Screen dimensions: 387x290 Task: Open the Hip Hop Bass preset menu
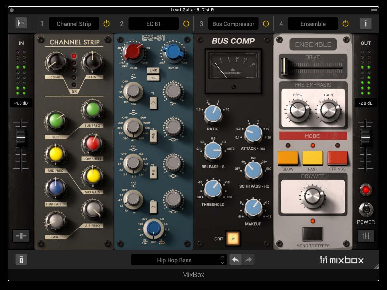pos(174,260)
